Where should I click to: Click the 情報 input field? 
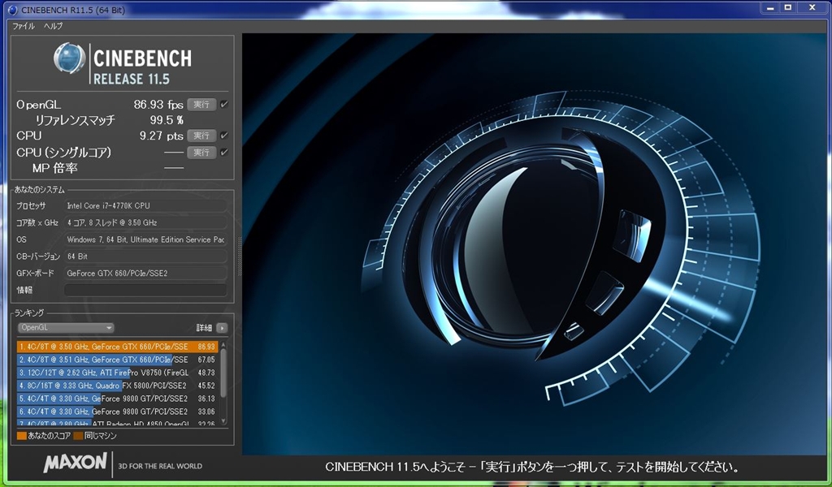pyautogui.click(x=145, y=290)
